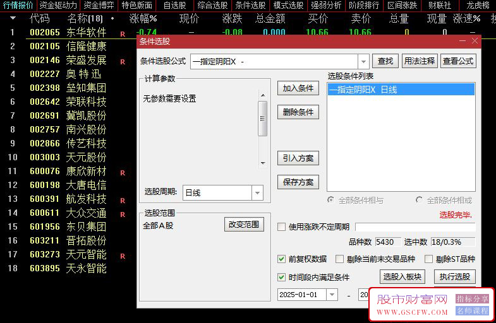Image resolution: width=496 pixels, height=323 pixels.
Task: Switch to 资金博弈 tab
Action: click(x=99, y=6)
